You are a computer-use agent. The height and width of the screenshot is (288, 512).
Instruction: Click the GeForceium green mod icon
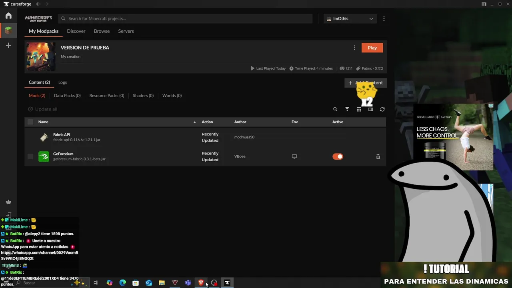pos(44,156)
